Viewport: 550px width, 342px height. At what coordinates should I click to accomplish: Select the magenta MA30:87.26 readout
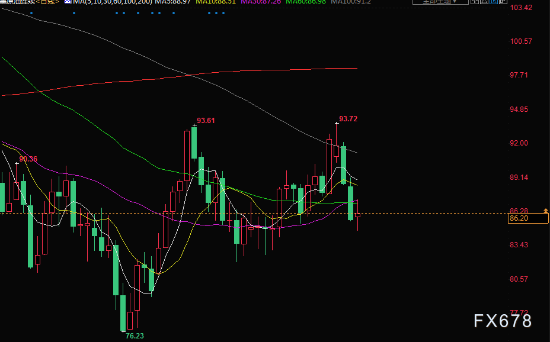coord(261,2)
